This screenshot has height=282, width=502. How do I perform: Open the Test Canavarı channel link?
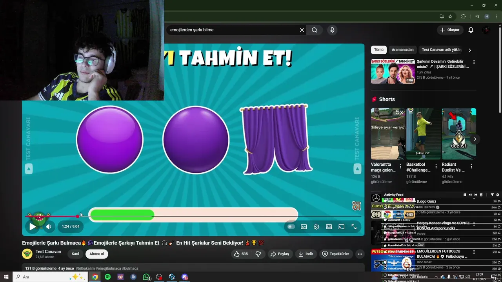coord(48,251)
